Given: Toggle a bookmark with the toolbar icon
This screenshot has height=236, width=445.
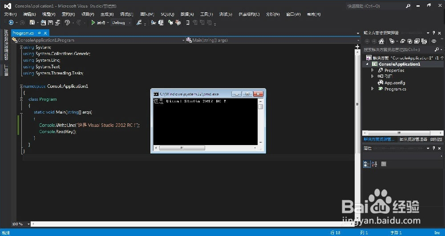Looking at the screenshot, I should click(x=188, y=22).
